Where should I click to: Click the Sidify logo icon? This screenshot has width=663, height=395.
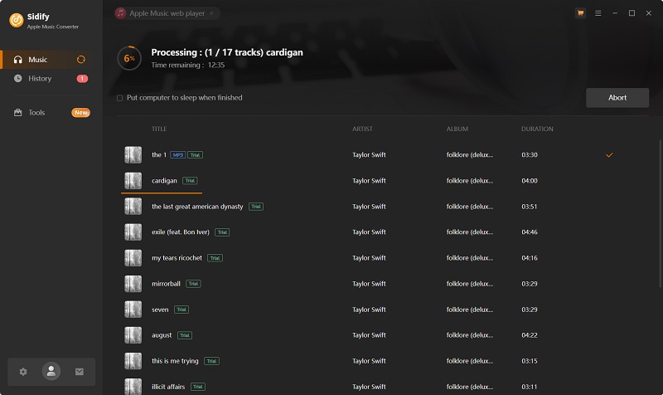[17, 20]
